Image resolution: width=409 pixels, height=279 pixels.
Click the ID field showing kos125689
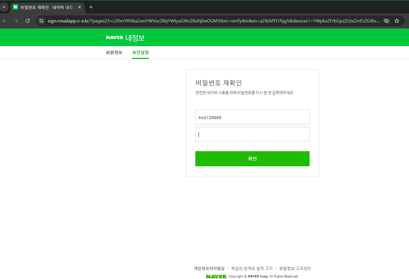click(252, 117)
